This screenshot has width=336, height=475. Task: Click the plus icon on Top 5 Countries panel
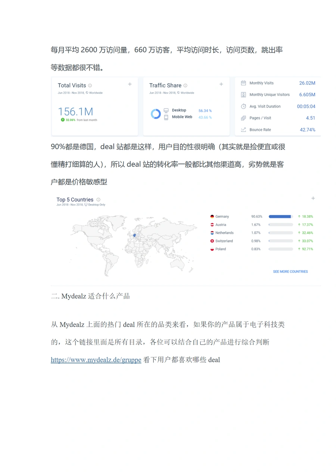point(313,198)
